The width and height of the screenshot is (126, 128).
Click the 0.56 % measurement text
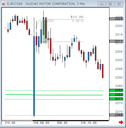pos(78,21)
